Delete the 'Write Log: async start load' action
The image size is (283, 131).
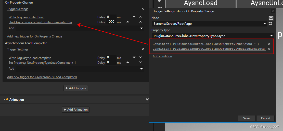140,17
